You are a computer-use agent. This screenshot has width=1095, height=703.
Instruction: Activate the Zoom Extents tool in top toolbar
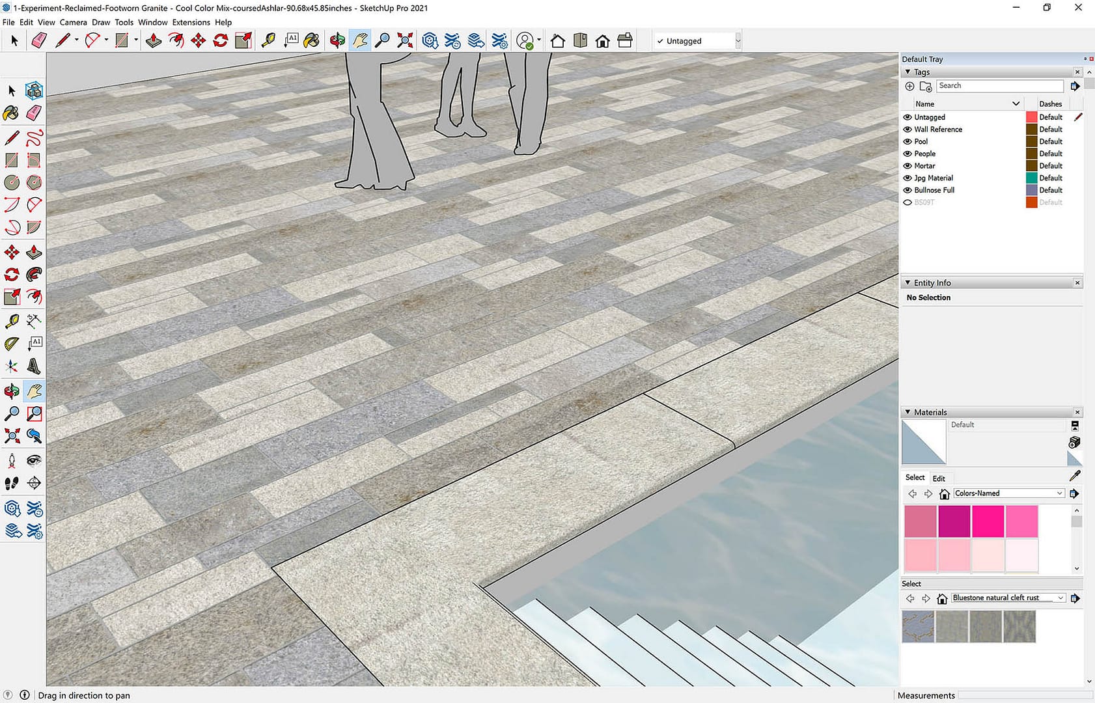click(x=405, y=41)
